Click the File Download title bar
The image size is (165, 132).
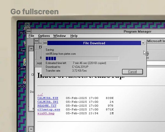94,43
